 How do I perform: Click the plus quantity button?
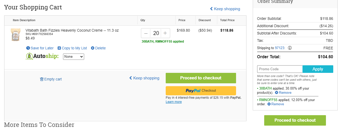coord(165,33)
